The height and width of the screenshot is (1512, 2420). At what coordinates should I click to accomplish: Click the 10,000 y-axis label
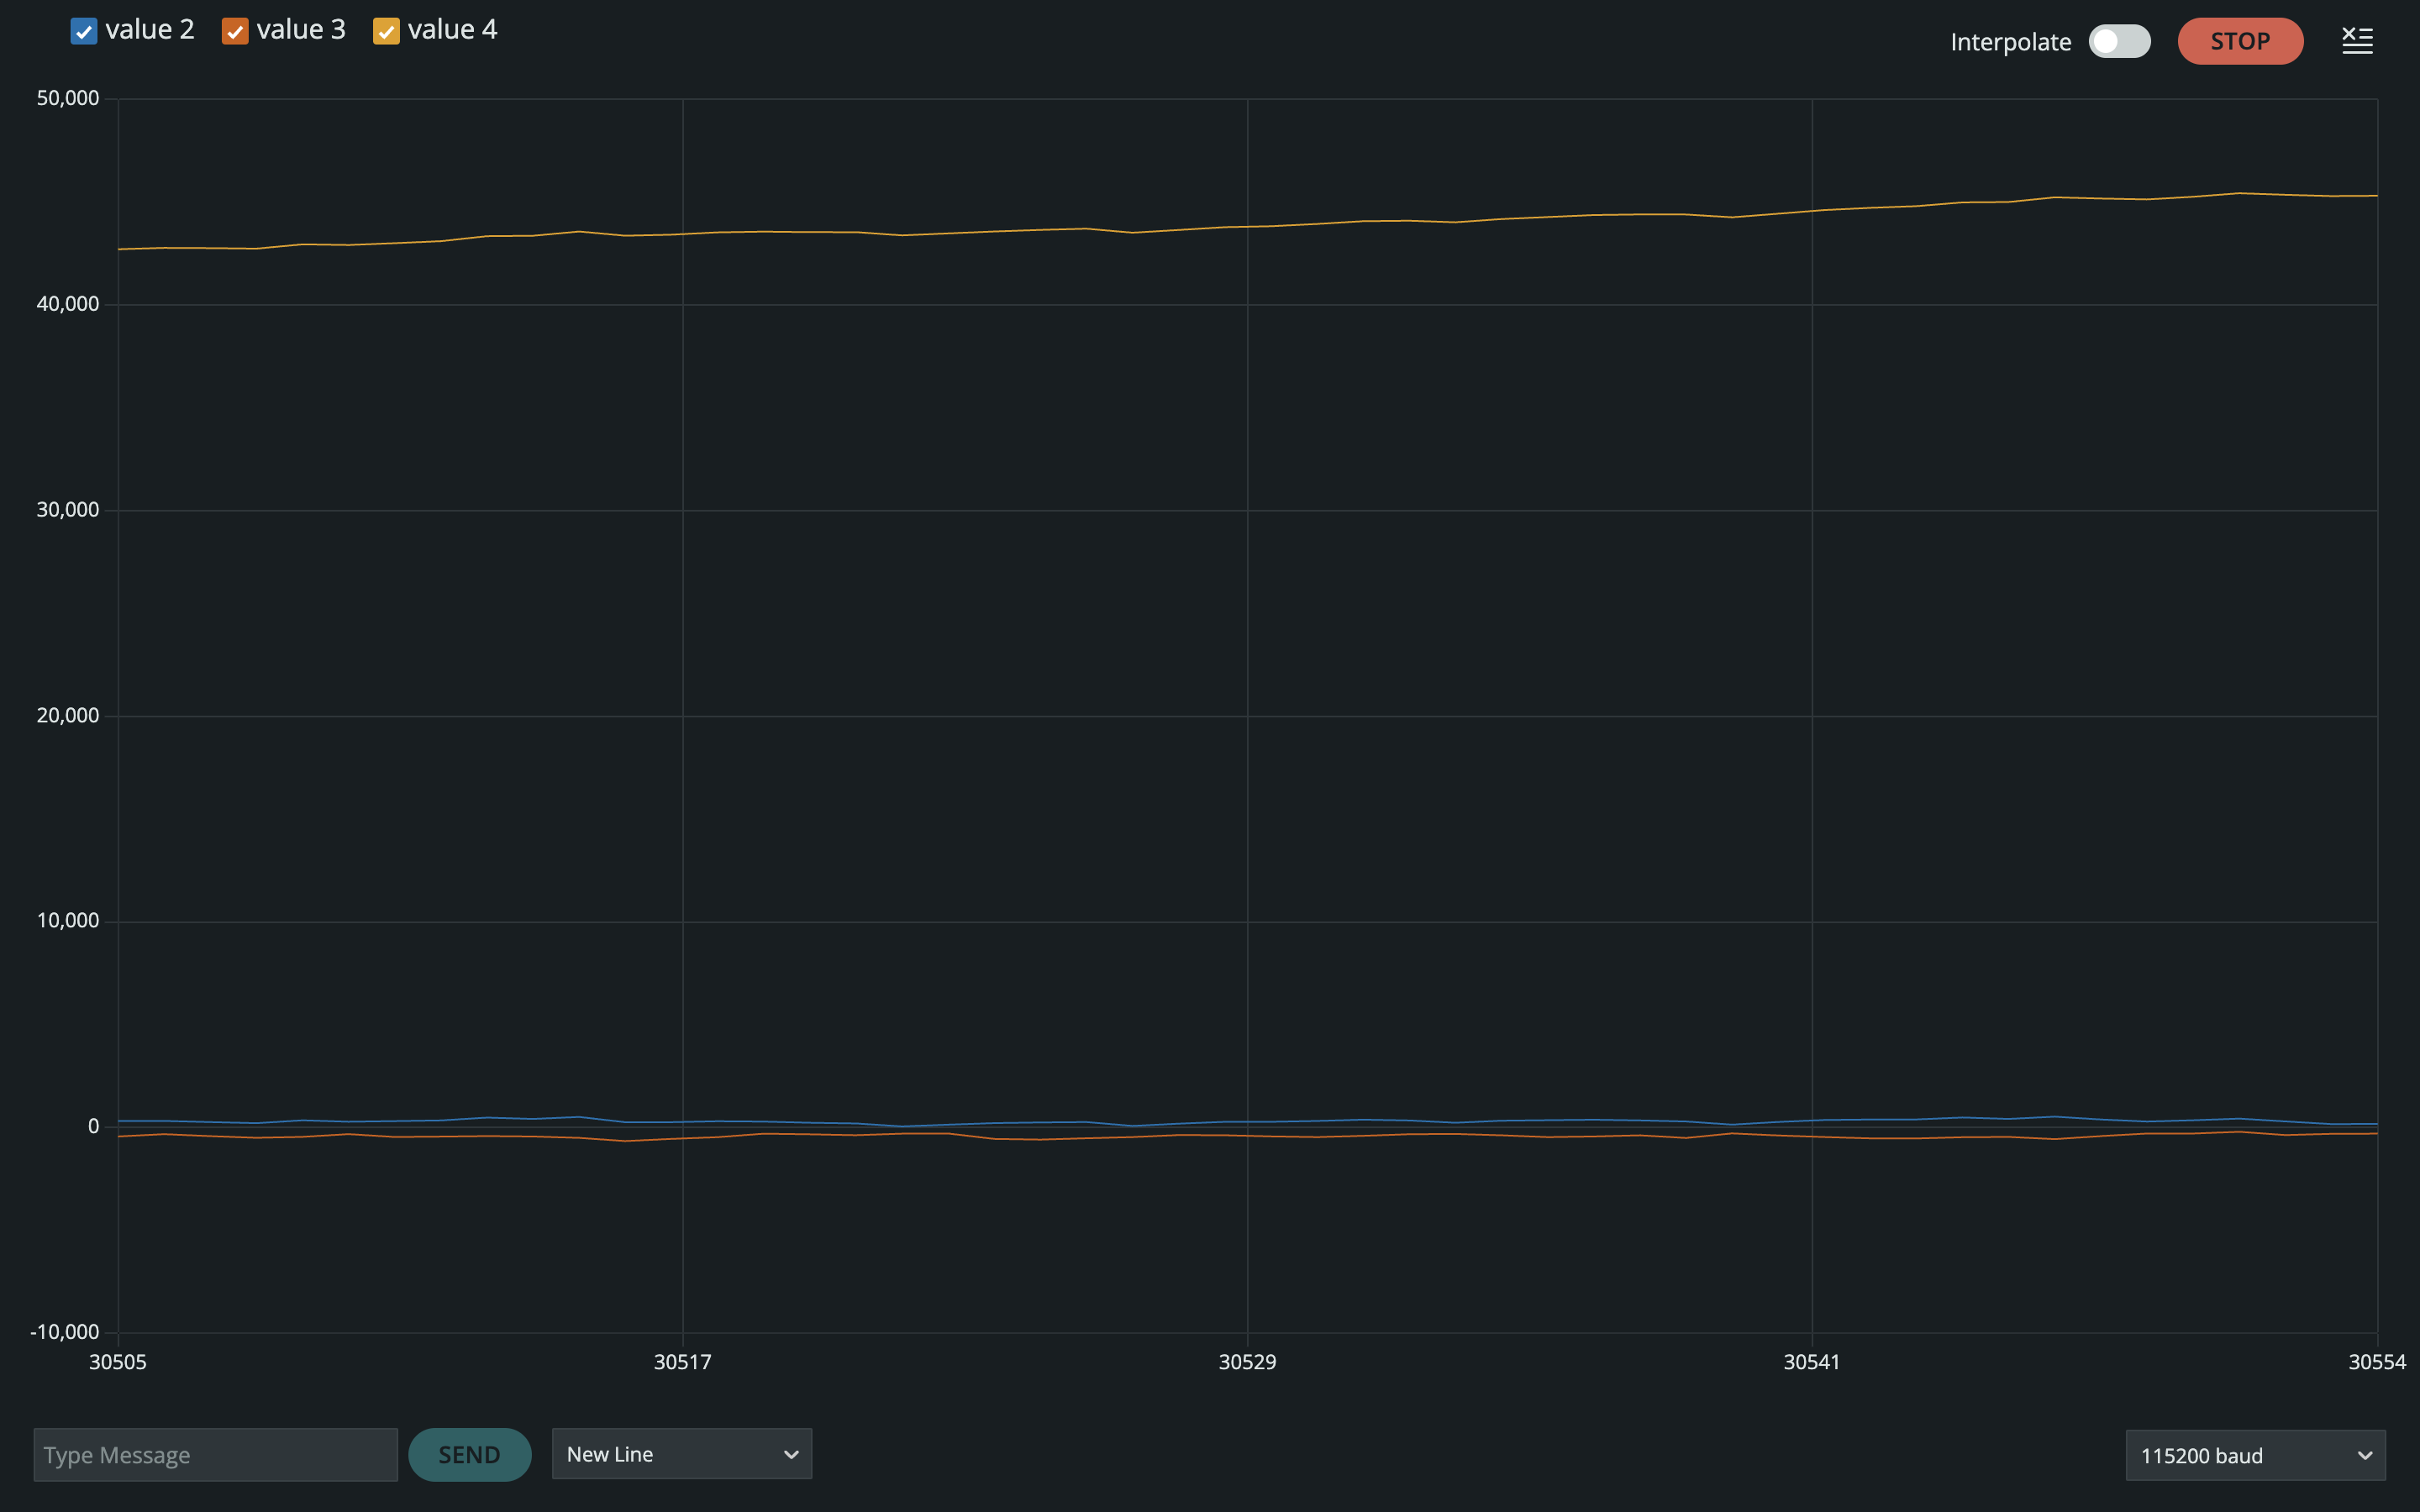(68, 921)
